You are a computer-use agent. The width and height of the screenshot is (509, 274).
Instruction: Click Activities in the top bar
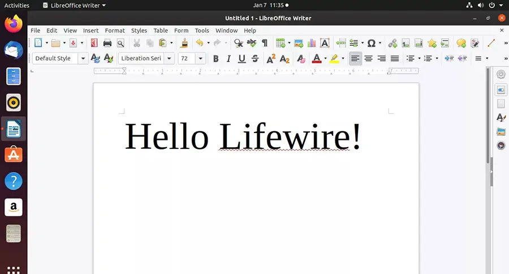click(16, 5)
